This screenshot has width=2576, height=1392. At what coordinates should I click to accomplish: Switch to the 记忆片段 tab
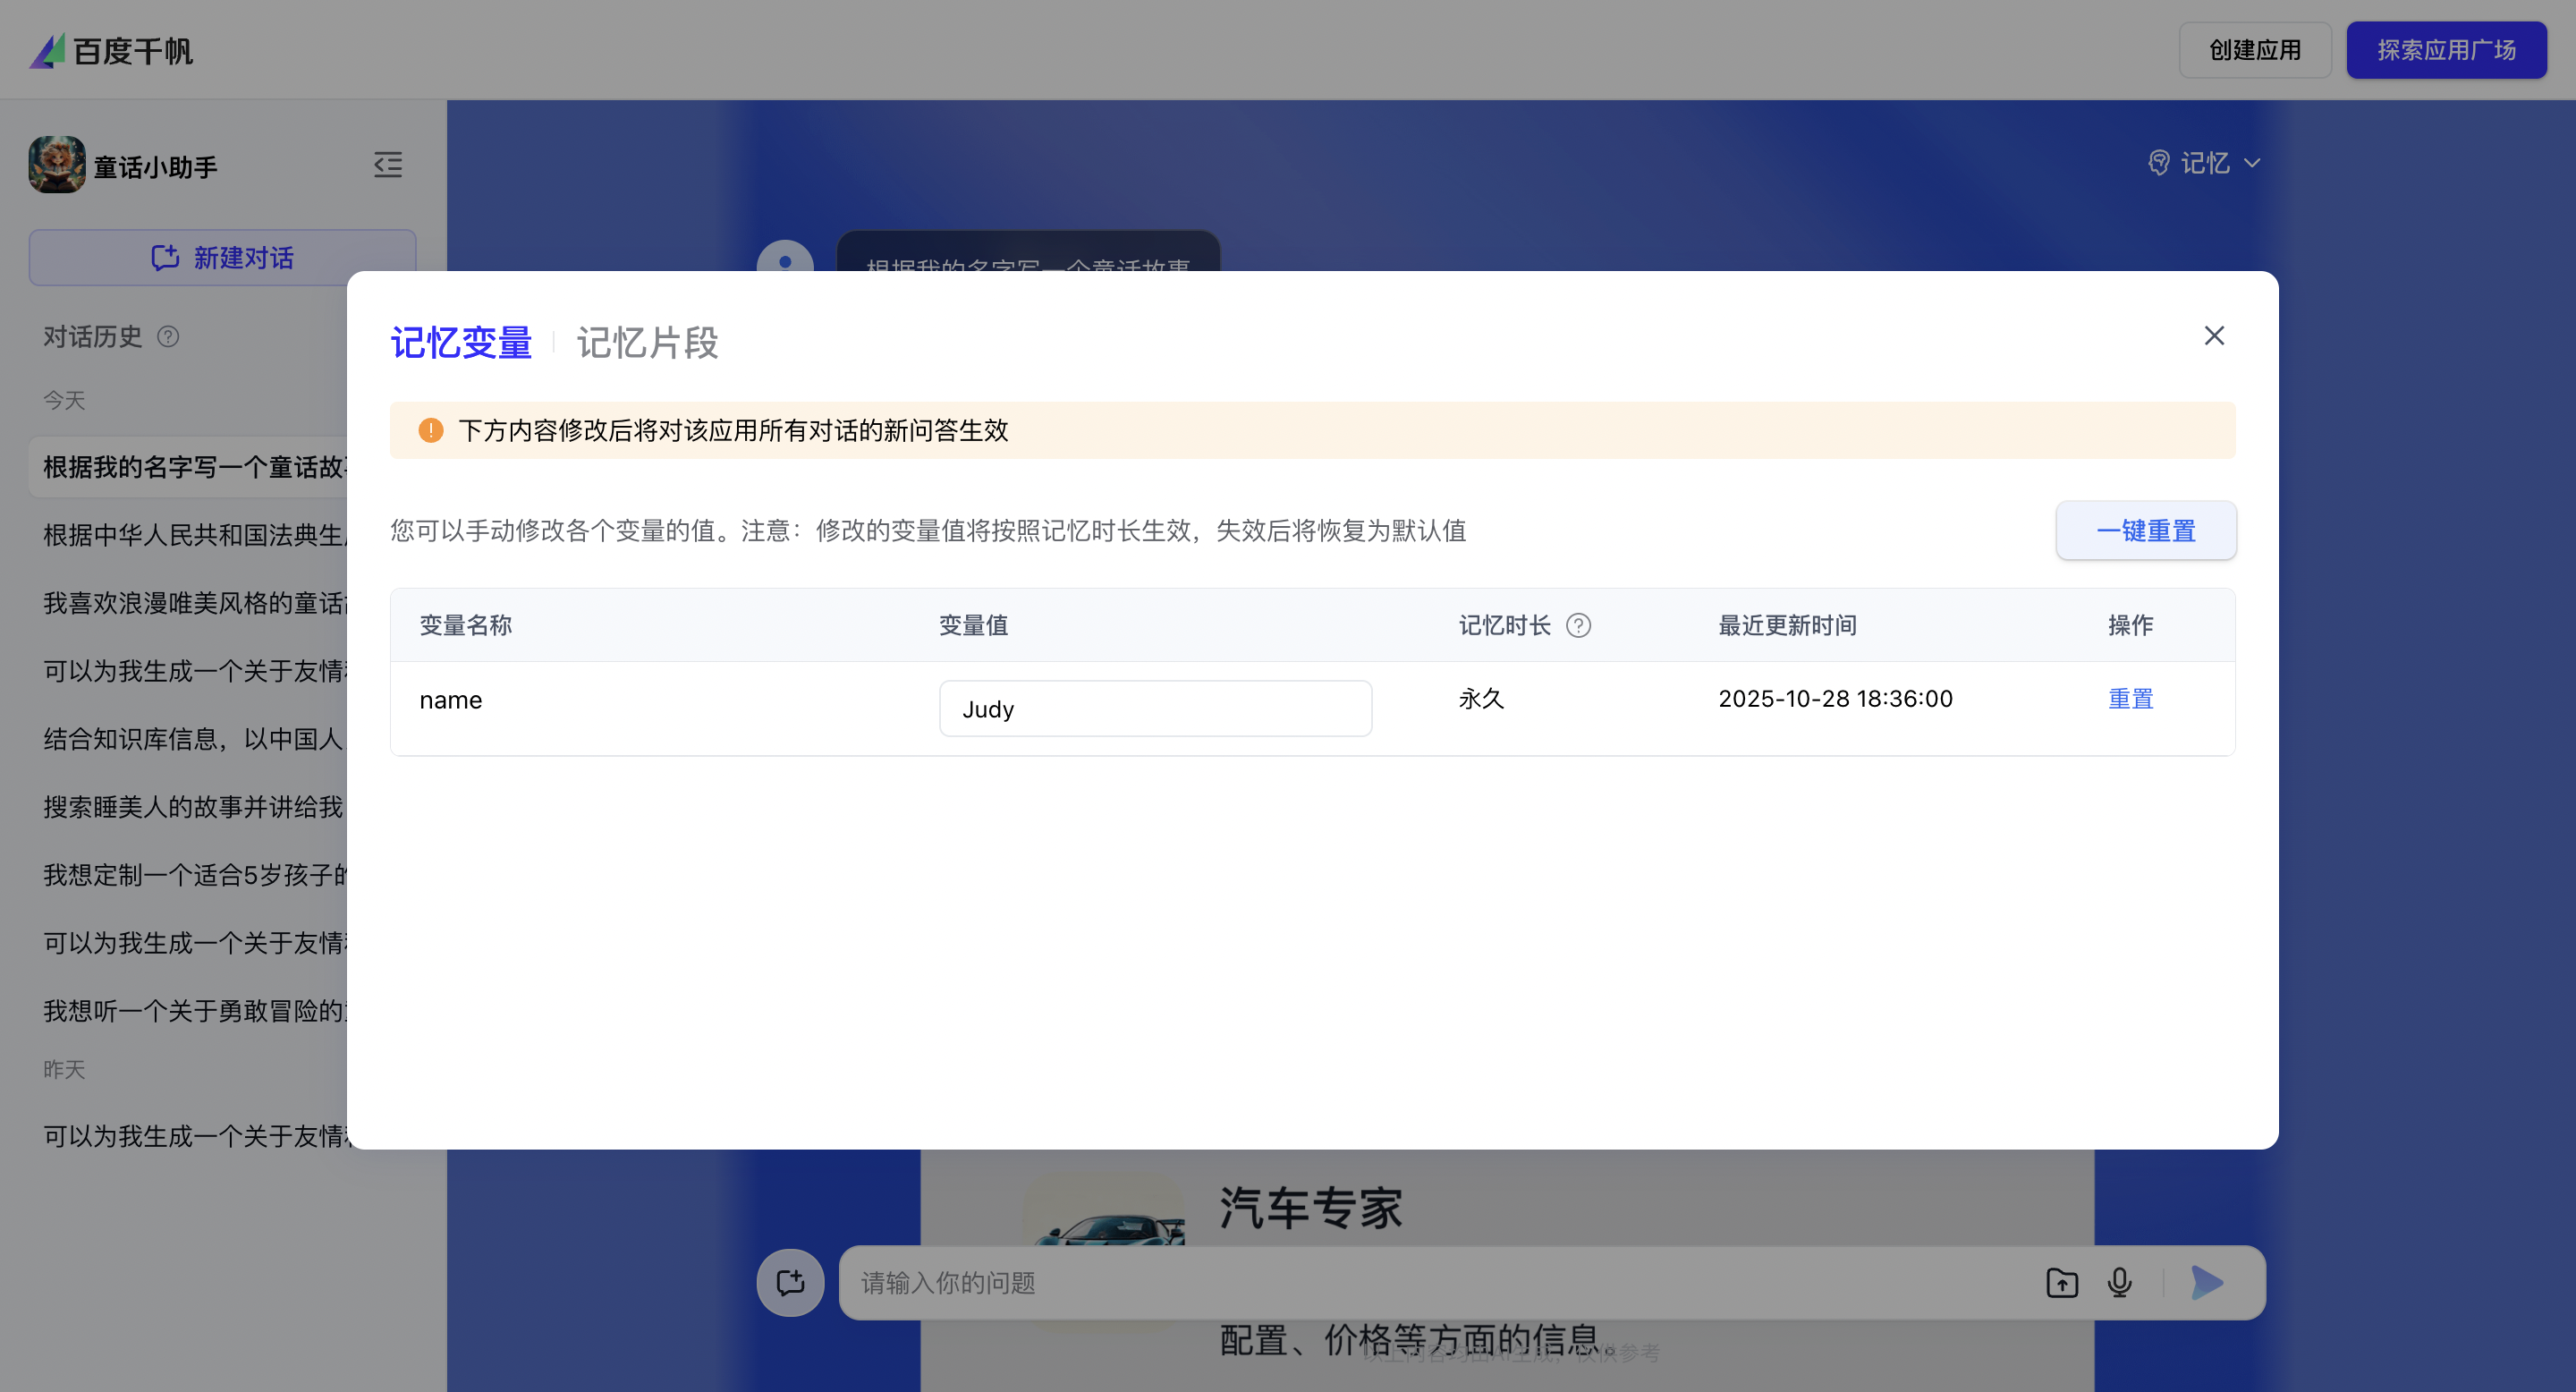click(x=647, y=343)
